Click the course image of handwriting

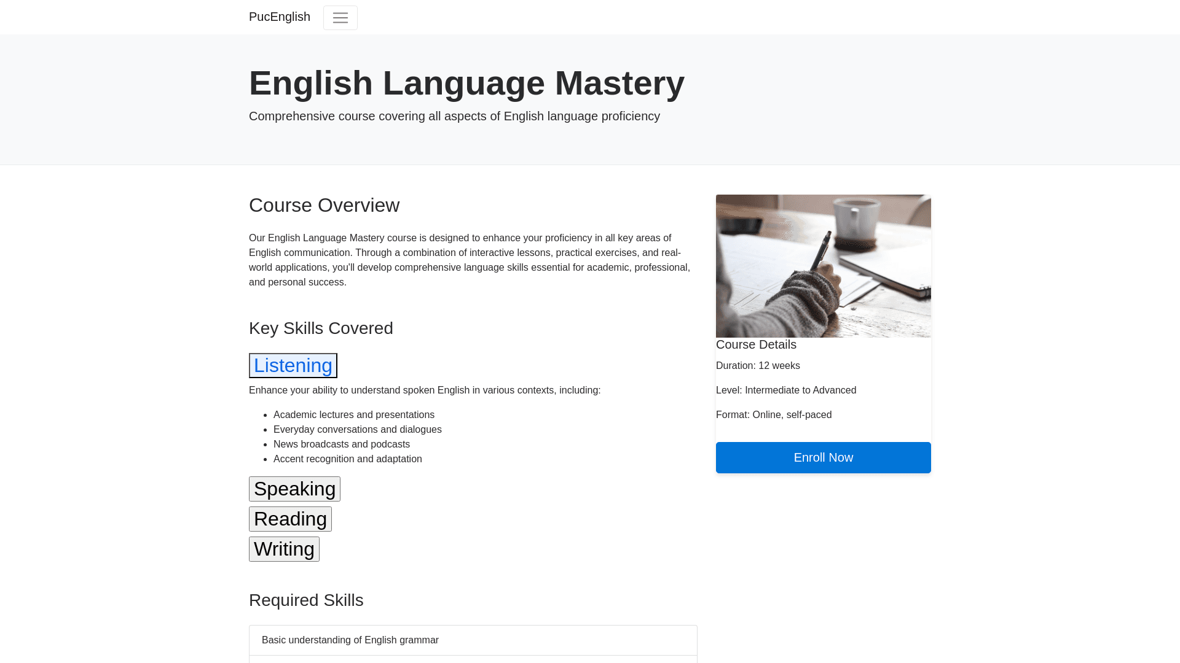tap(823, 266)
